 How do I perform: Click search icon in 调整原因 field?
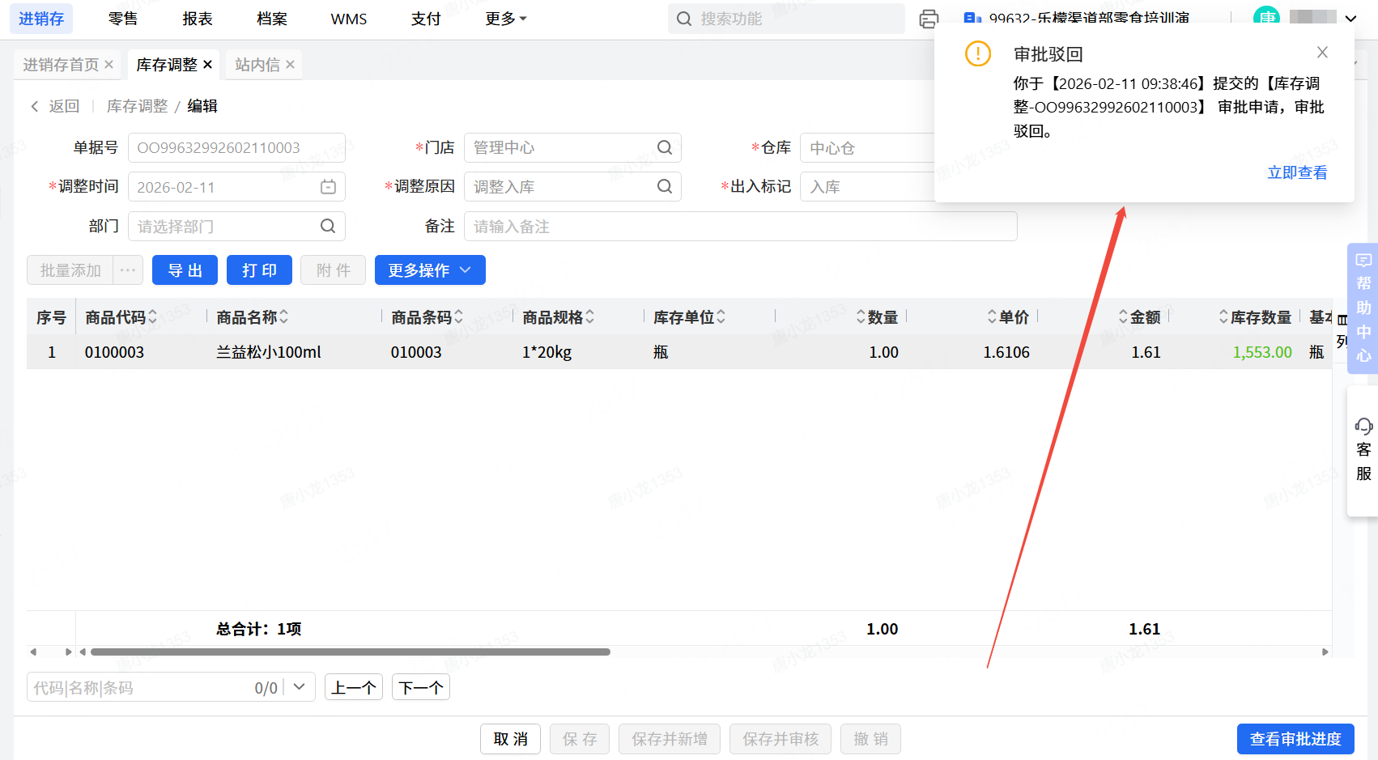(x=665, y=187)
